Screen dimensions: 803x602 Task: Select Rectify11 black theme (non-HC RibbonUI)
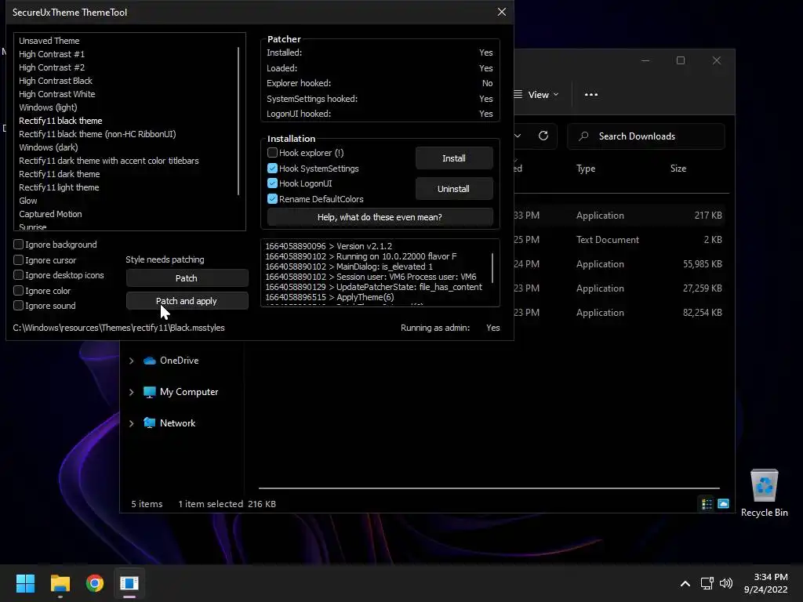[97, 134]
